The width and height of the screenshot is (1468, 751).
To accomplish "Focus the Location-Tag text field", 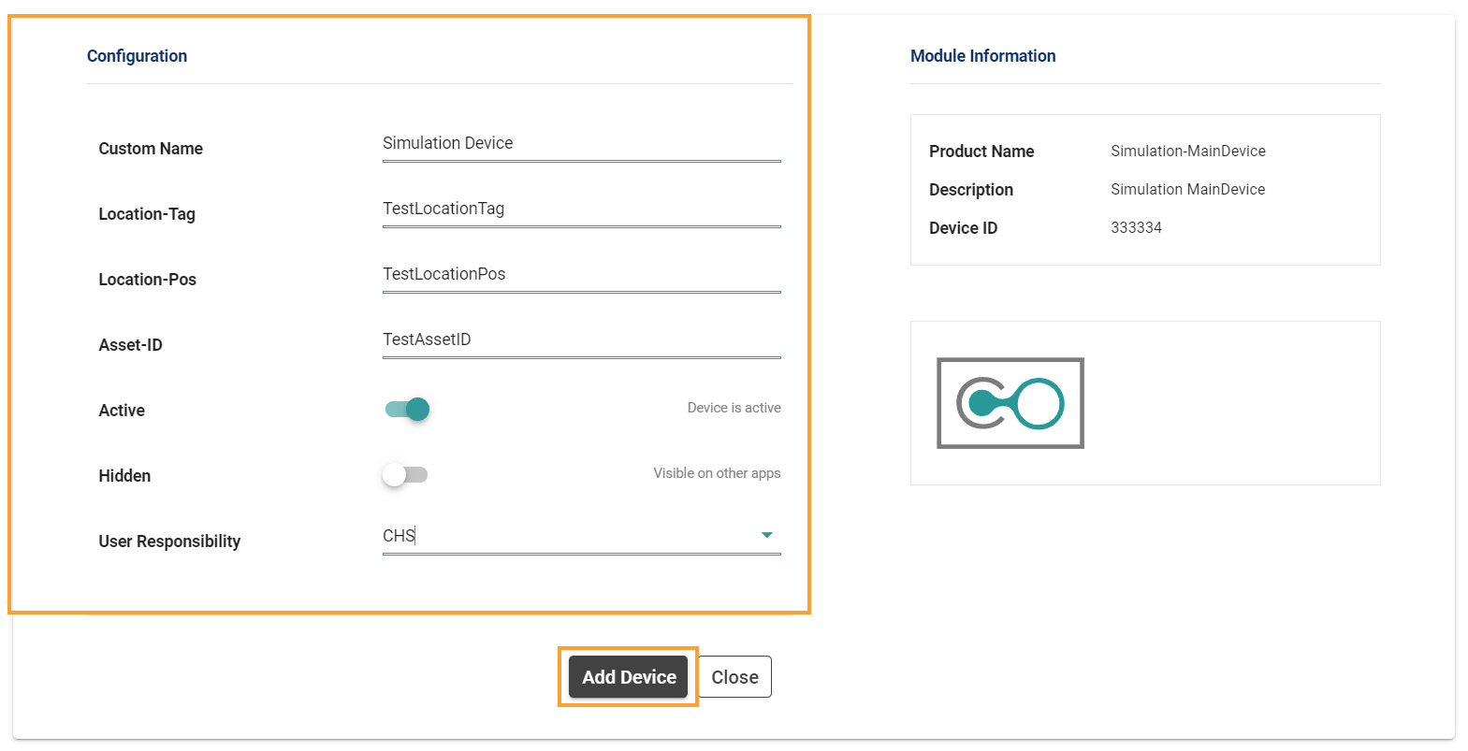I will [x=580, y=209].
